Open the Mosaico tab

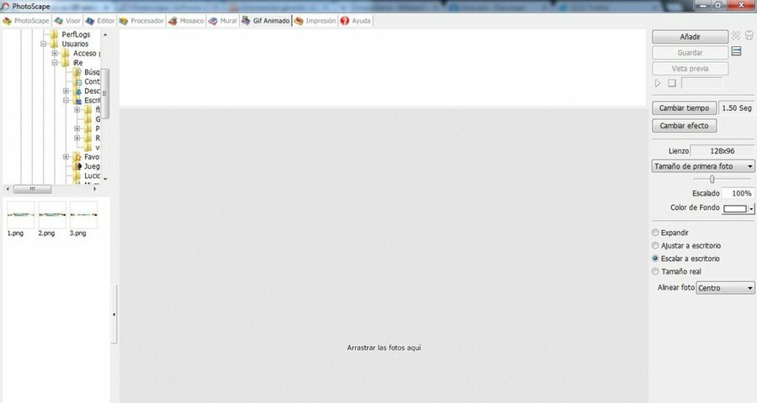pos(185,20)
